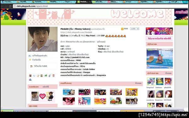Open first game thumbnail in bottom row

pos(69,101)
